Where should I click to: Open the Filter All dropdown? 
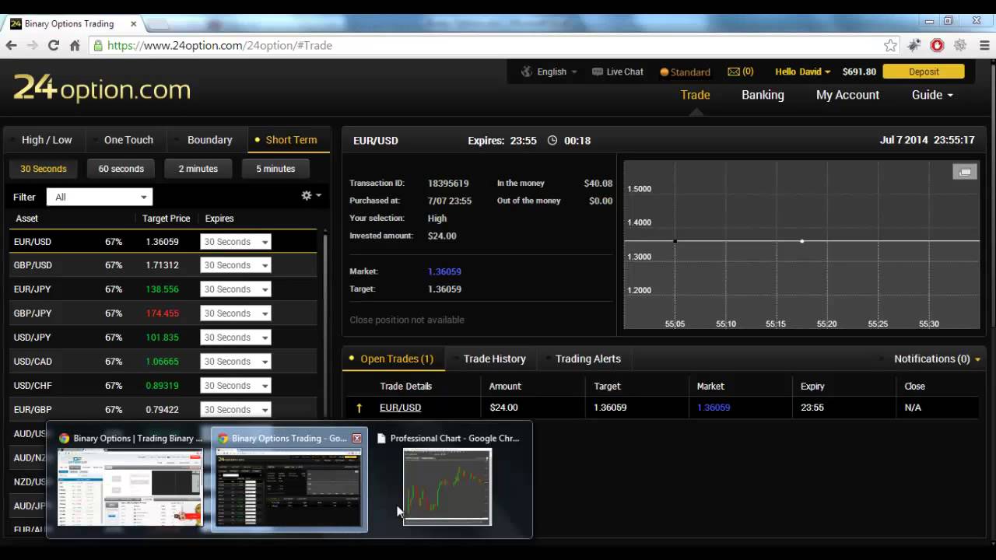pyautogui.click(x=99, y=197)
